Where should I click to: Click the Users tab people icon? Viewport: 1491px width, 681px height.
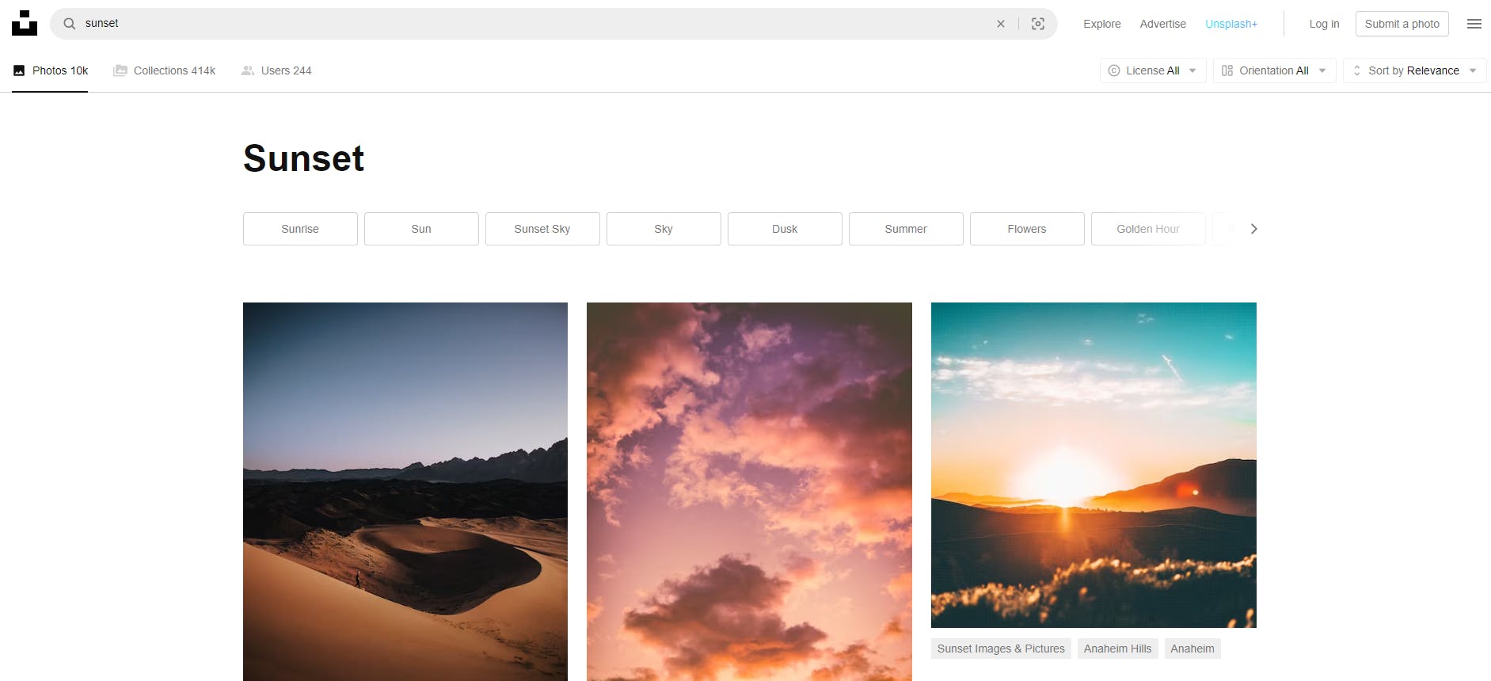(x=248, y=70)
